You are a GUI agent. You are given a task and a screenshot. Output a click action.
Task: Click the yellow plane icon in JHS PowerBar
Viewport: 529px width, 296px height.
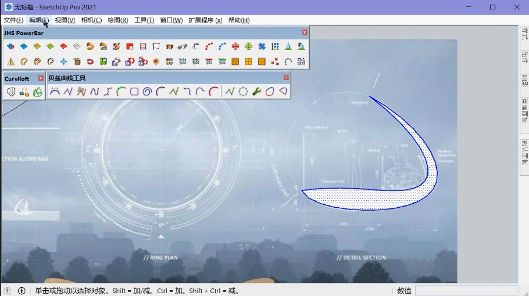point(37,46)
